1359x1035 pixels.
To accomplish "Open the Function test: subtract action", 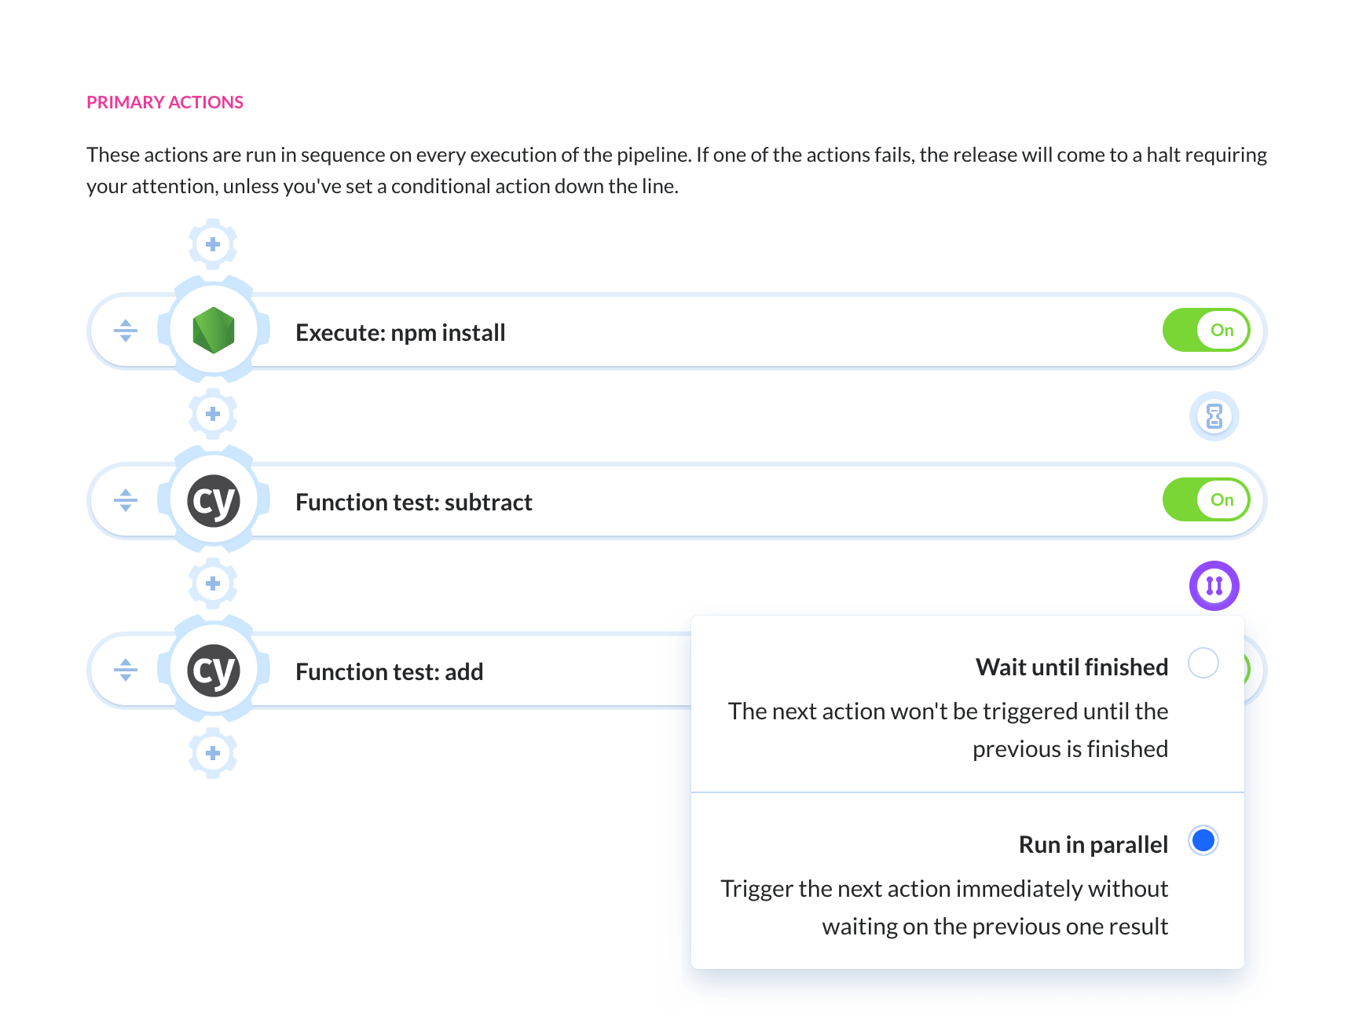I will point(414,502).
